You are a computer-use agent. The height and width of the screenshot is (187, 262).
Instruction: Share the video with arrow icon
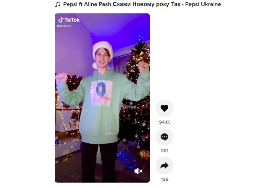pos(164,166)
